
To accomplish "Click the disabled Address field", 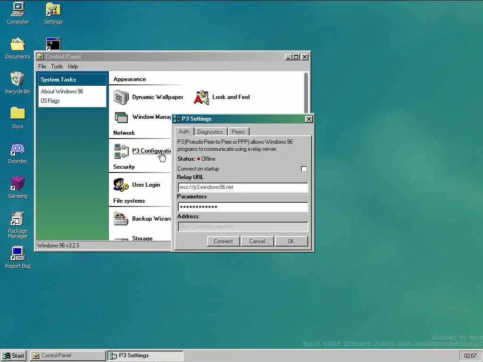I will 243,227.
